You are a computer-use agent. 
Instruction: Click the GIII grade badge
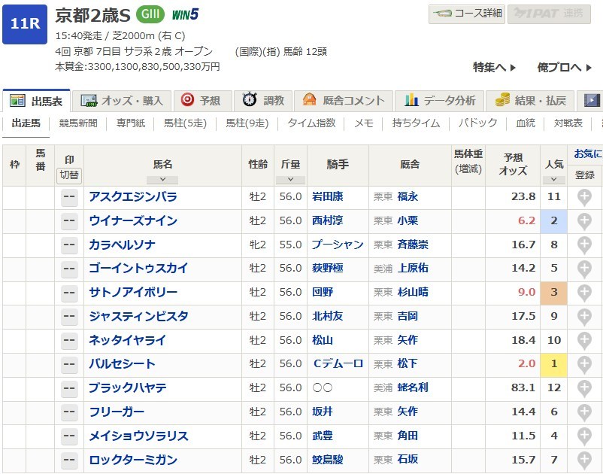pos(150,14)
